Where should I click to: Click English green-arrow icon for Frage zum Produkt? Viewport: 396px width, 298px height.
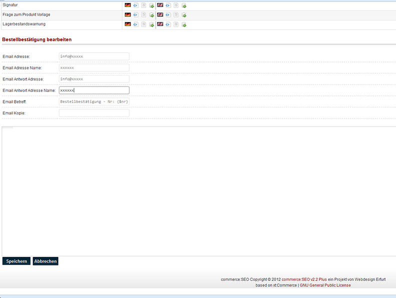pyautogui.click(x=184, y=15)
